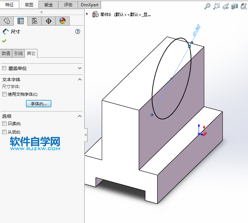Click the 零件6 part icon in flyout tree
This screenshot has width=248, height=223.
[x=95, y=14]
